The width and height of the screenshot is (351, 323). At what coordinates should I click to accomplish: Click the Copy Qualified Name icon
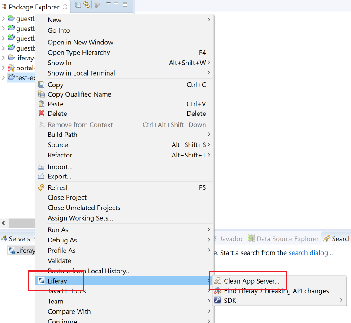pyautogui.click(x=41, y=94)
